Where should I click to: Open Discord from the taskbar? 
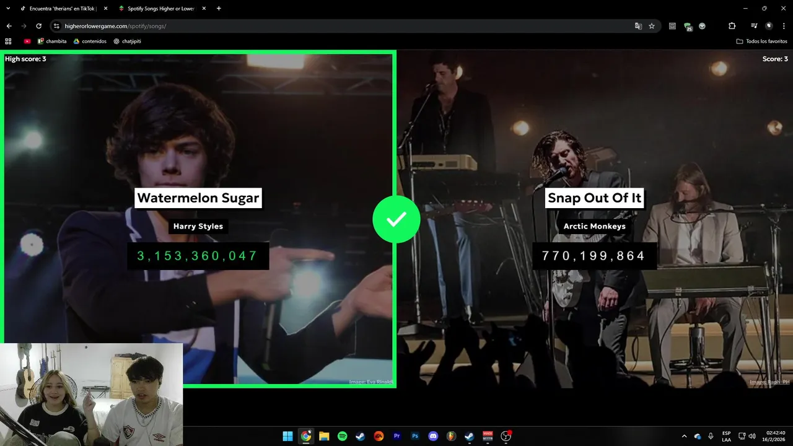[x=433, y=436]
